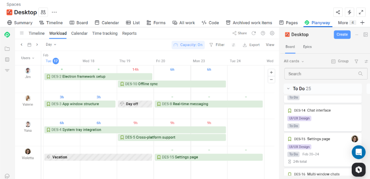This screenshot has width=370, height=179.
Task: Click the blue Create button
Action: [x=342, y=34]
